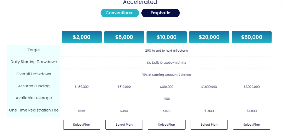Click the $2,020,000 assured funding value
This screenshot has height=132, width=284.
click(252, 87)
